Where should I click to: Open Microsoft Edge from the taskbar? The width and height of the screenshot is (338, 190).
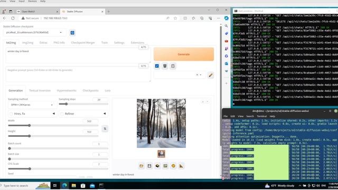(x=64, y=185)
